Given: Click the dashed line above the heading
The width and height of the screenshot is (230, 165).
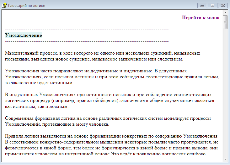Looking at the screenshot, I should [87, 29].
